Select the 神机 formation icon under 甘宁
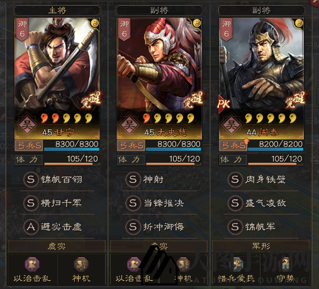The height and width of the screenshot is (289, 319). point(81,264)
